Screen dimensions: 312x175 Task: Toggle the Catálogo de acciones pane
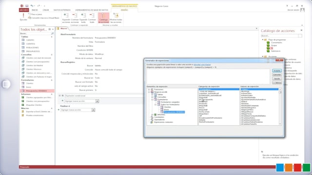tap(103, 18)
